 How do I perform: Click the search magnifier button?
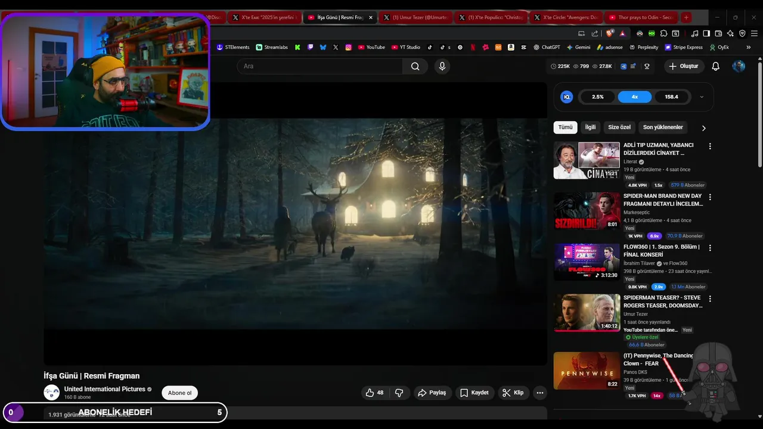point(415,66)
